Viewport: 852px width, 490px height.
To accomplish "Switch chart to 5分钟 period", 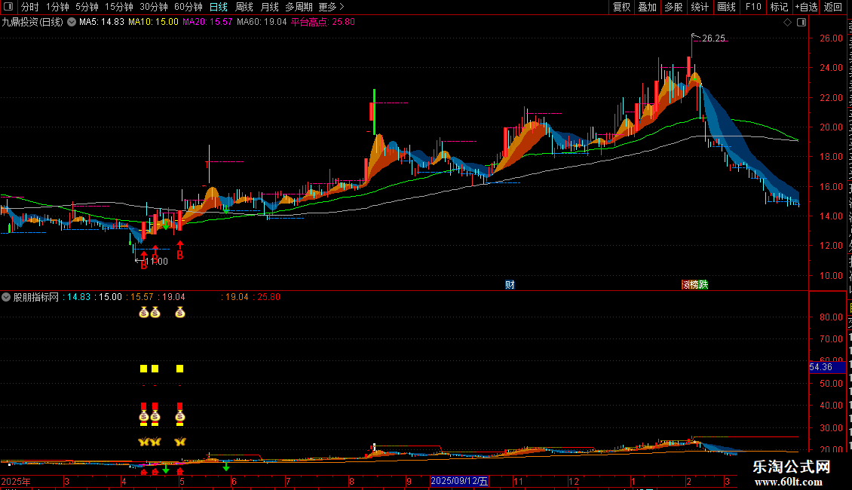I will click(87, 7).
